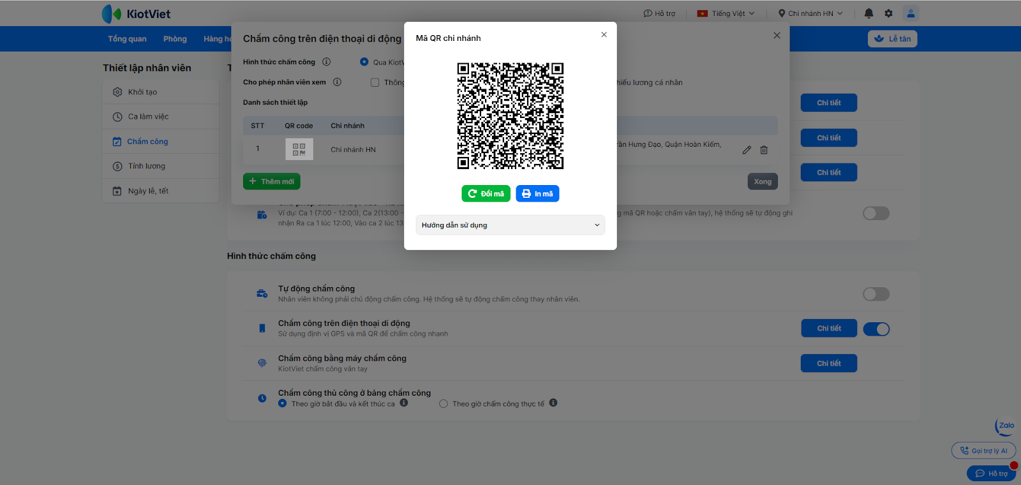Open the settings gear in header
1021x485 pixels.
pyautogui.click(x=888, y=13)
